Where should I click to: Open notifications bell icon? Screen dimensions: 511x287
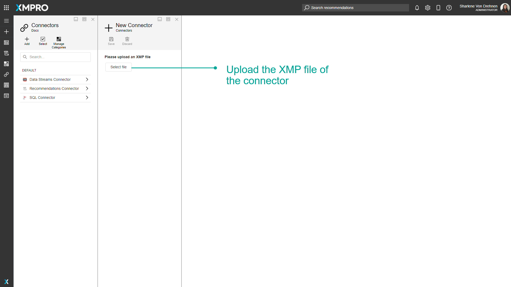pyautogui.click(x=417, y=8)
